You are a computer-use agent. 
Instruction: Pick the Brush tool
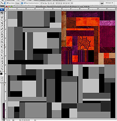click(x=2, y=31)
